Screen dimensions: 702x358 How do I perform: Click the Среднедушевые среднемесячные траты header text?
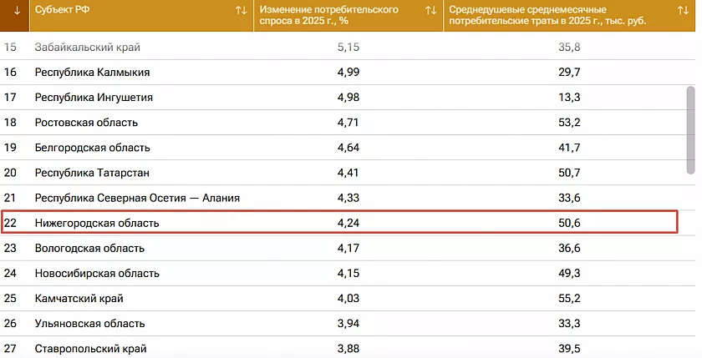click(536, 15)
